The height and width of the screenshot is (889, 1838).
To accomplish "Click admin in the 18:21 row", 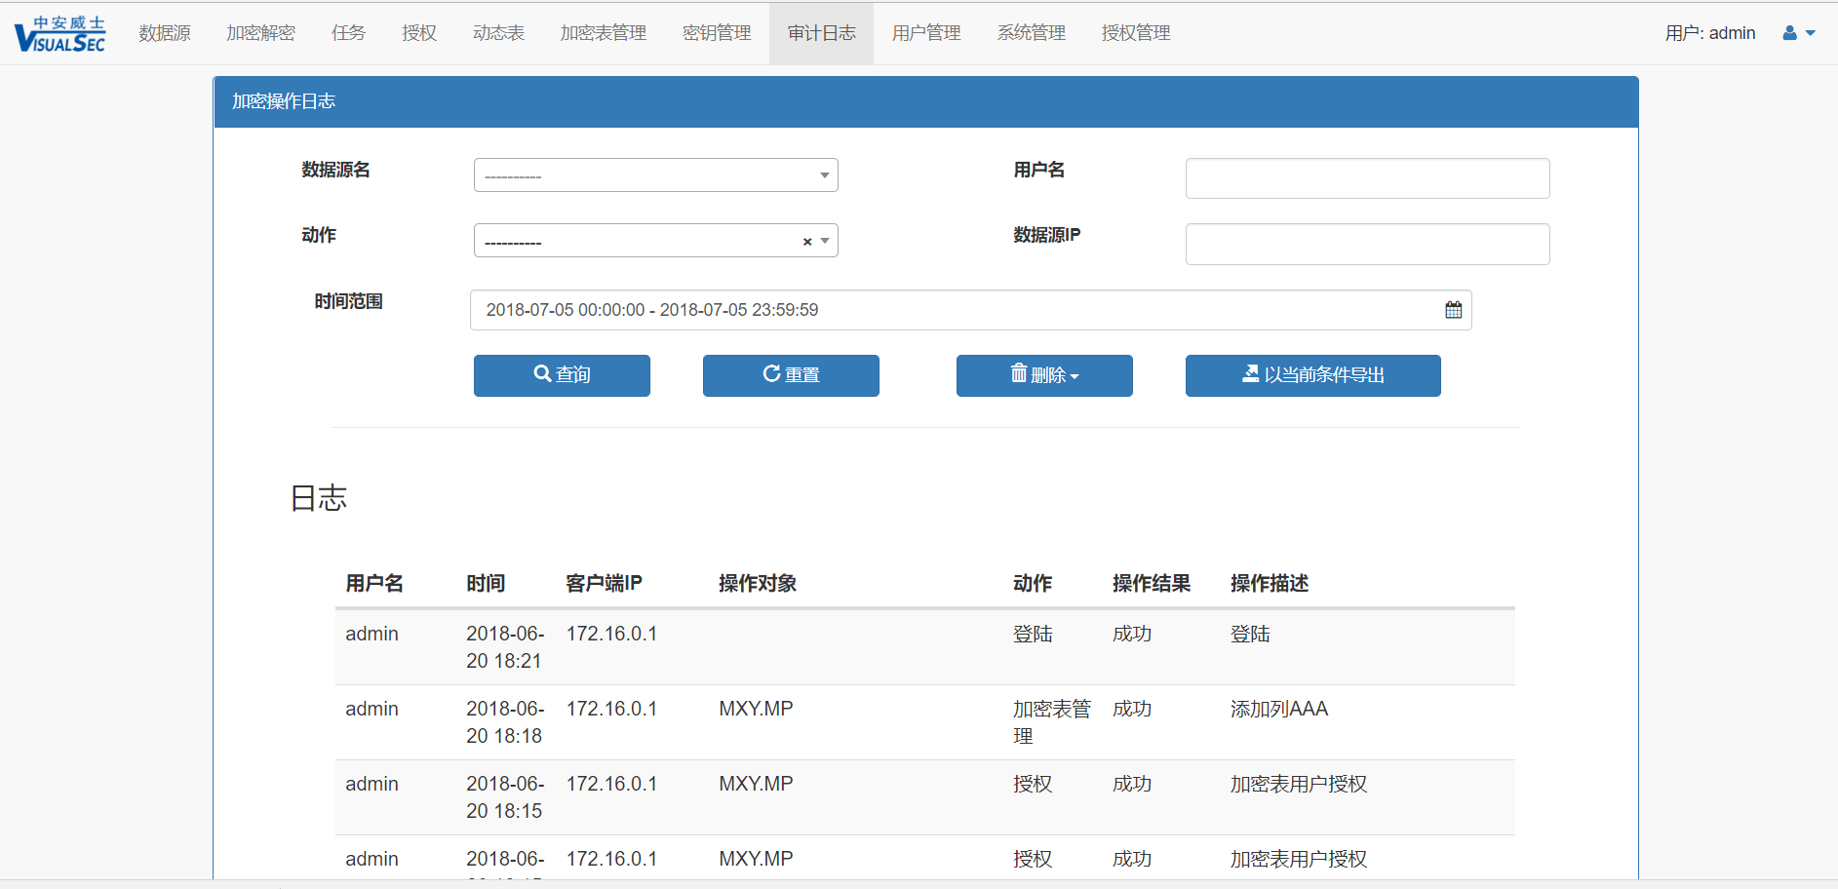I will click(372, 634).
